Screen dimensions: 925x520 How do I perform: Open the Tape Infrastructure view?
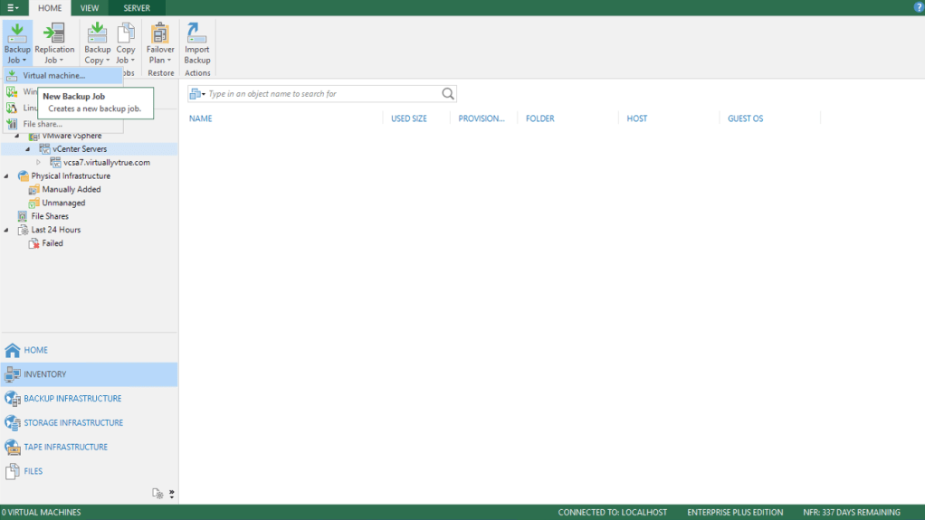pos(65,447)
